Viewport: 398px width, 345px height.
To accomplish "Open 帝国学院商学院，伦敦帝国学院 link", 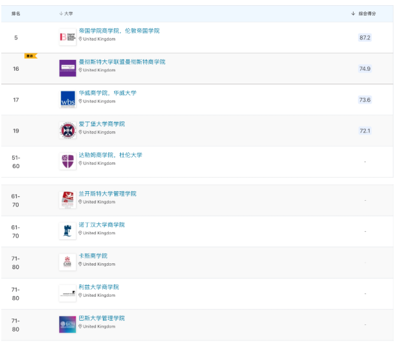I will click(x=119, y=31).
